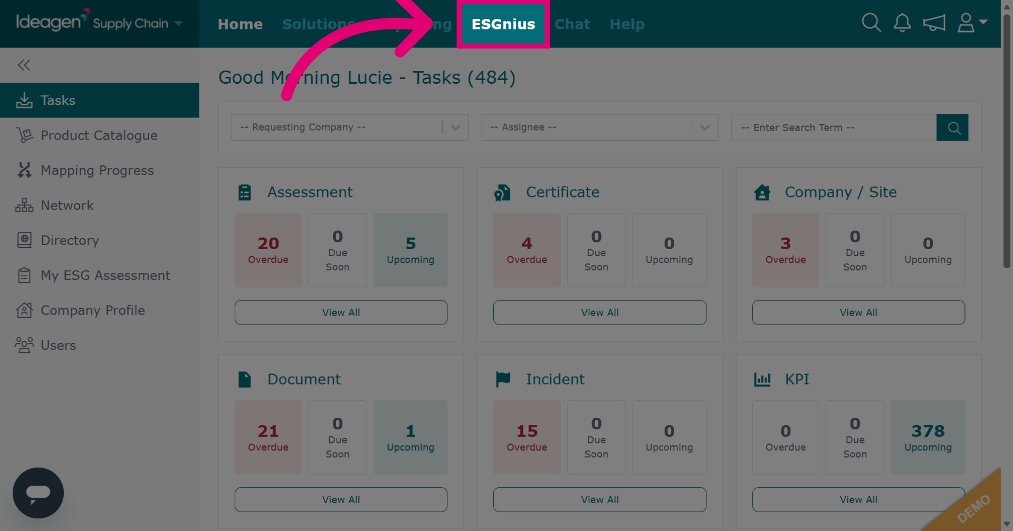Viewport: 1013px width, 531px height.
Task: Open the ESGnius tab
Action: coord(503,24)
